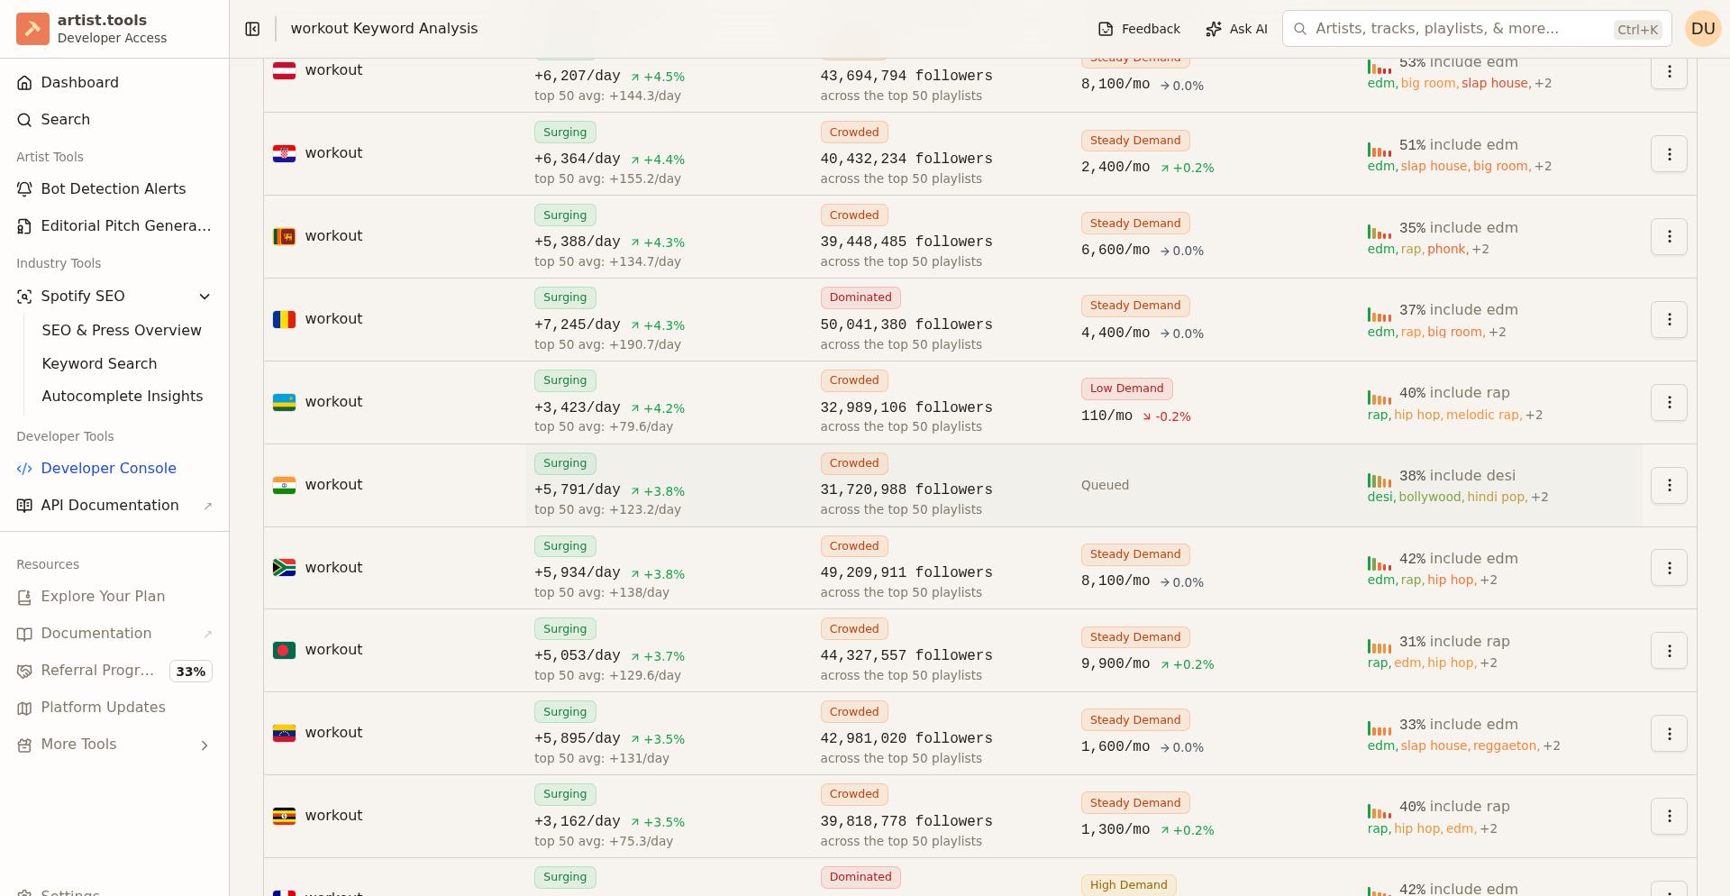
Task: Open SEO & Press Overview
Action: 122,331
